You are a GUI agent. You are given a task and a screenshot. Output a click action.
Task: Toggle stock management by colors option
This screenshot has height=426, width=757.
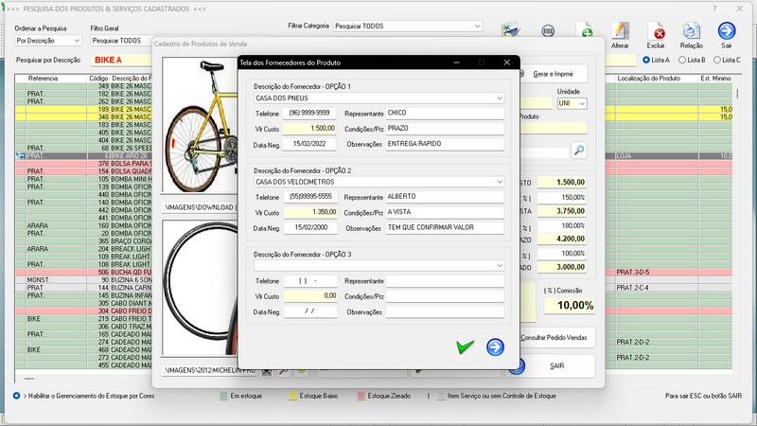pyautogui.click(x=16, y=395)
